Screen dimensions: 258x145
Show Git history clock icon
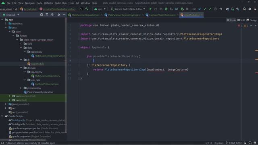point(215,9)
